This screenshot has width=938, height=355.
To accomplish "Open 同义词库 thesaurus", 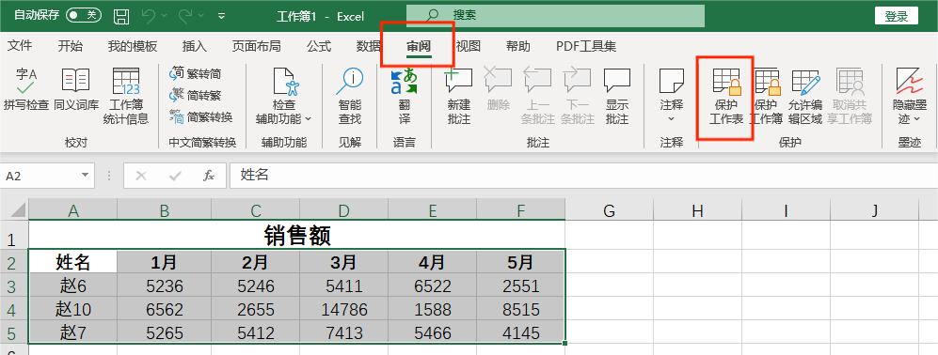I will coord(76,89).
